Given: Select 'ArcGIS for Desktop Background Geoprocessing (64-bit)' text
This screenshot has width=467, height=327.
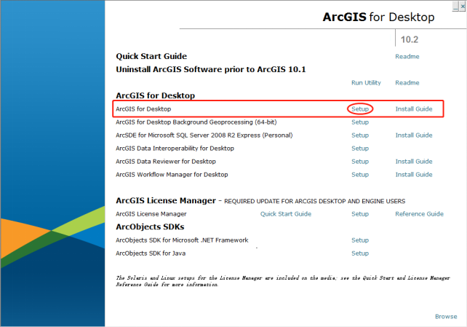Looking at the screenshot, I should coord(196,122).
